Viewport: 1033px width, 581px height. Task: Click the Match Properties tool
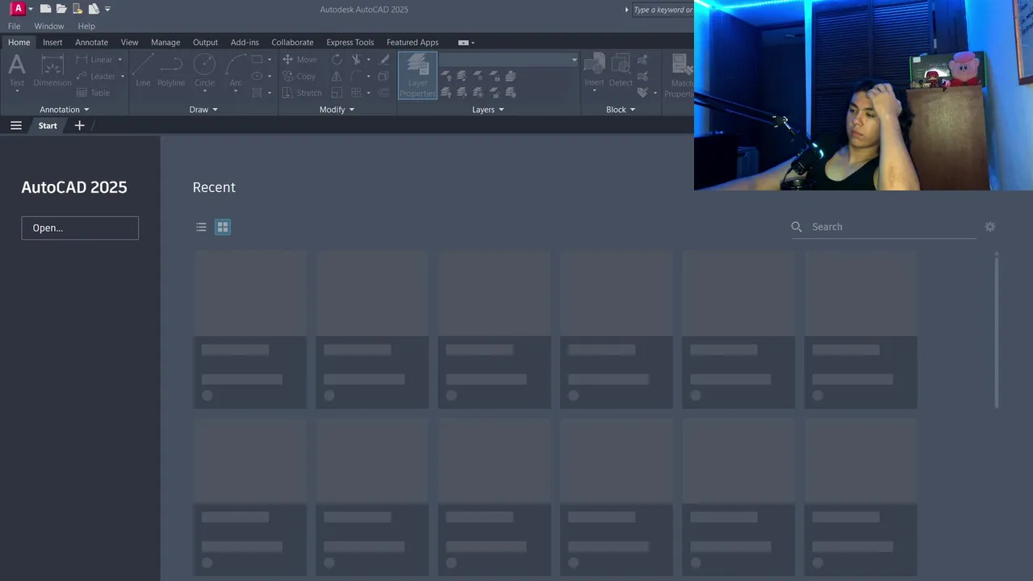tap(680, 75)
